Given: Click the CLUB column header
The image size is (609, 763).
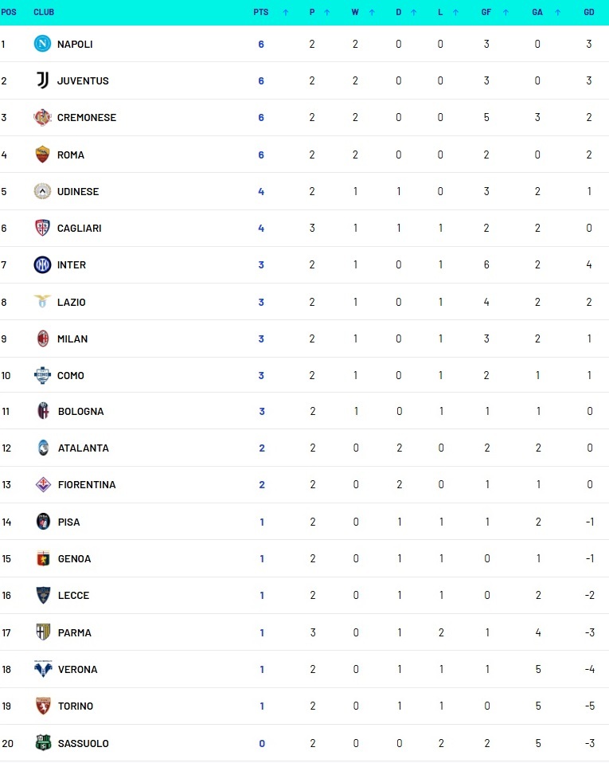Looking at the screenshot, I should (x=44, y=12).
